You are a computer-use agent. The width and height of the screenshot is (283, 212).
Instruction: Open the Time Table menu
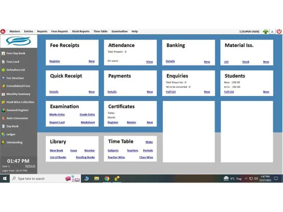[x=100, y=32]
